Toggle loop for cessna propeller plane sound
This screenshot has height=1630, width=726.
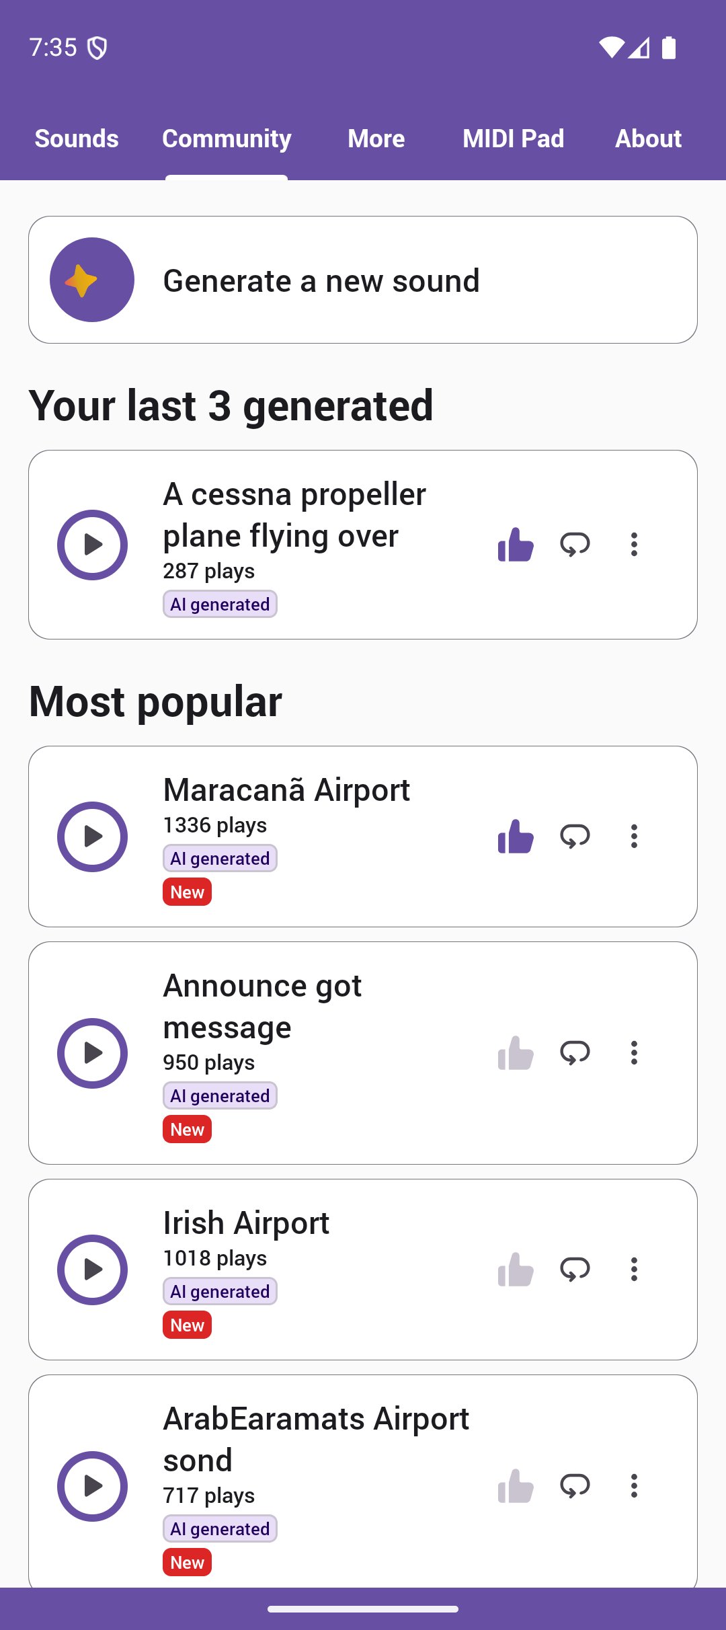coord(575,545)
